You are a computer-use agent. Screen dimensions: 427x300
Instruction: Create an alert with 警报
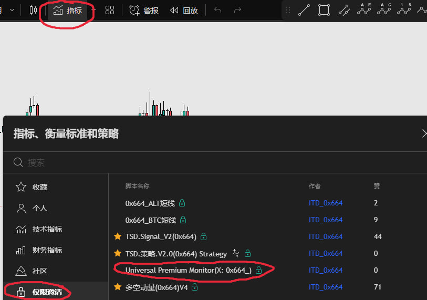click(143, 11)
